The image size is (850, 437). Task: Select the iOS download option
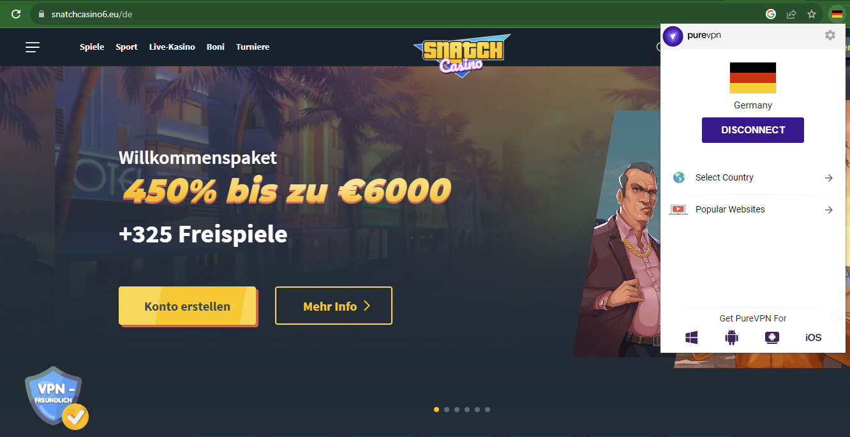pos(813,337)
